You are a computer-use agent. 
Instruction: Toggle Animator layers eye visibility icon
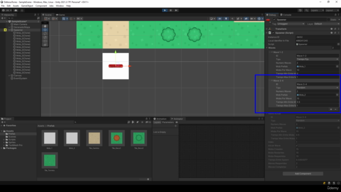point(176,122)
